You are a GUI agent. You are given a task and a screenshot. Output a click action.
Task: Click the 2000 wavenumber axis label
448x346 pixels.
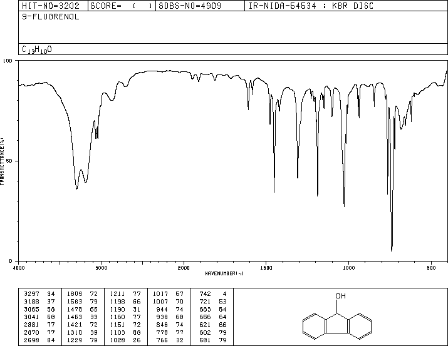pyautogui.click(x=184, y=268)
